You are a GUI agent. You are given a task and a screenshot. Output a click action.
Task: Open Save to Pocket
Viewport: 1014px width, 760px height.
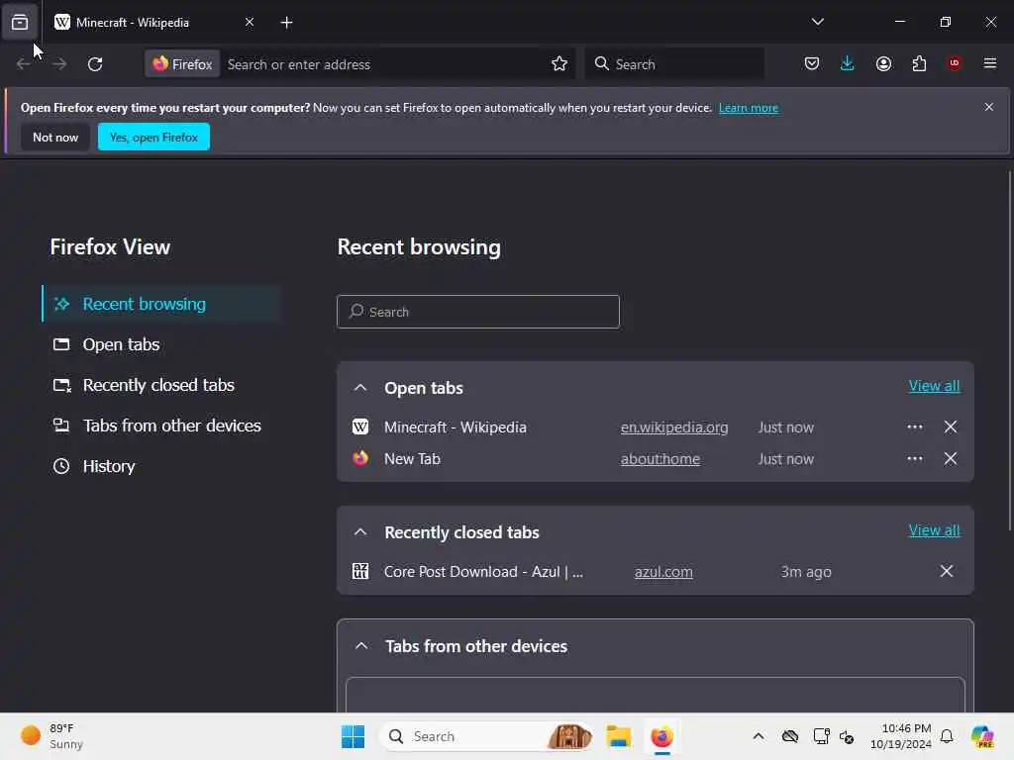[x=812, y=63]
